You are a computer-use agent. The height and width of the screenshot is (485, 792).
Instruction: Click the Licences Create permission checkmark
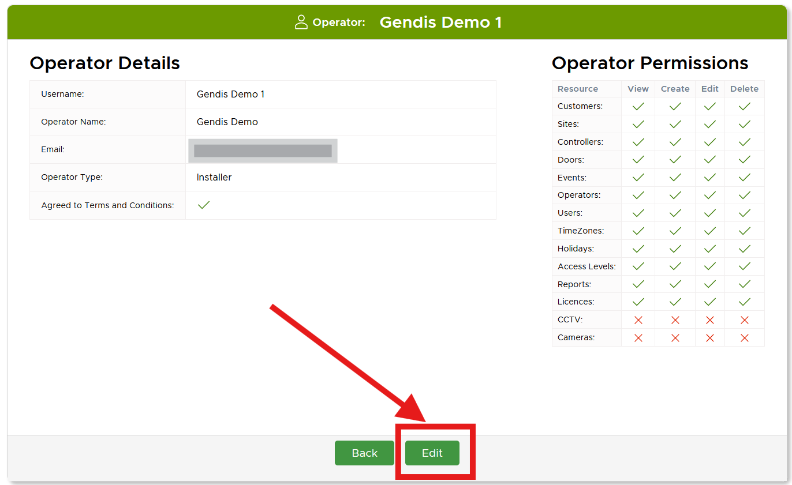(675, 302)
